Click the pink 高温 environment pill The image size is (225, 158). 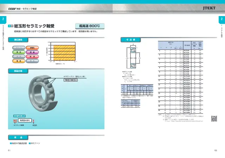[32, 57]
